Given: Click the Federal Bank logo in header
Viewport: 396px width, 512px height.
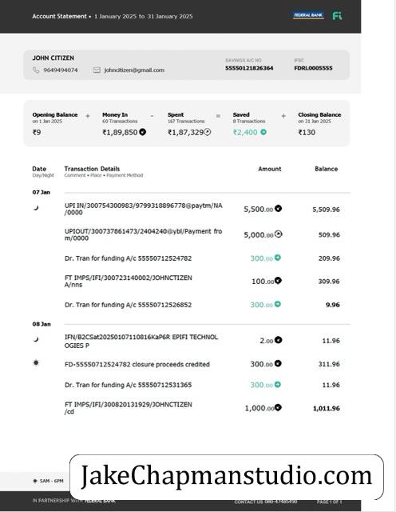Looking at the screenshot, I should tap(308, 15).
